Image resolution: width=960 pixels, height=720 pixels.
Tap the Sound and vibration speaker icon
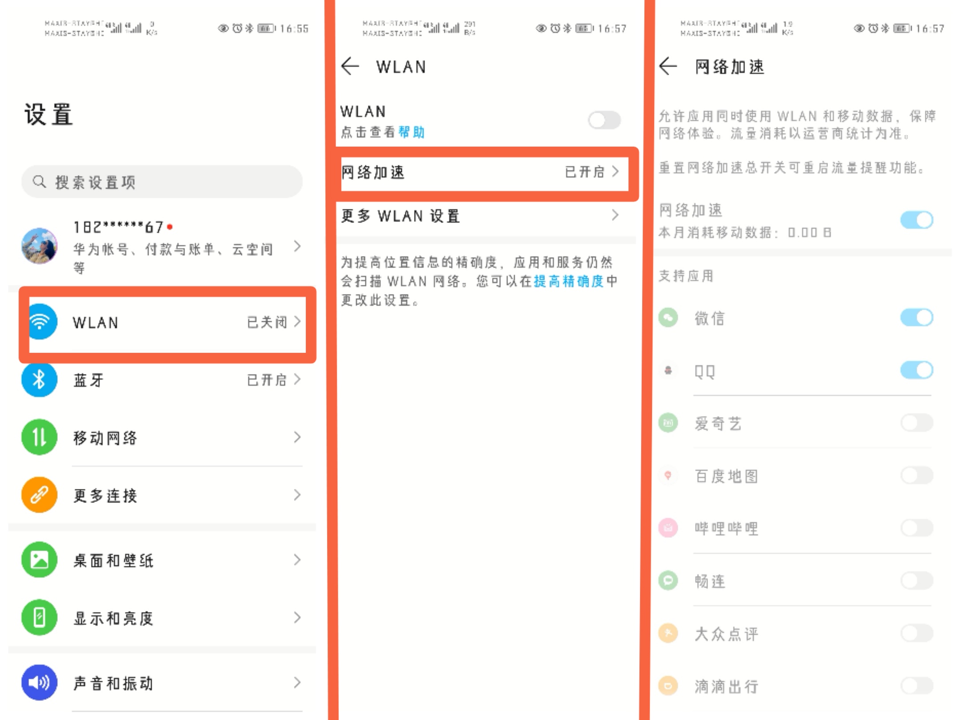tap(39, 682)
